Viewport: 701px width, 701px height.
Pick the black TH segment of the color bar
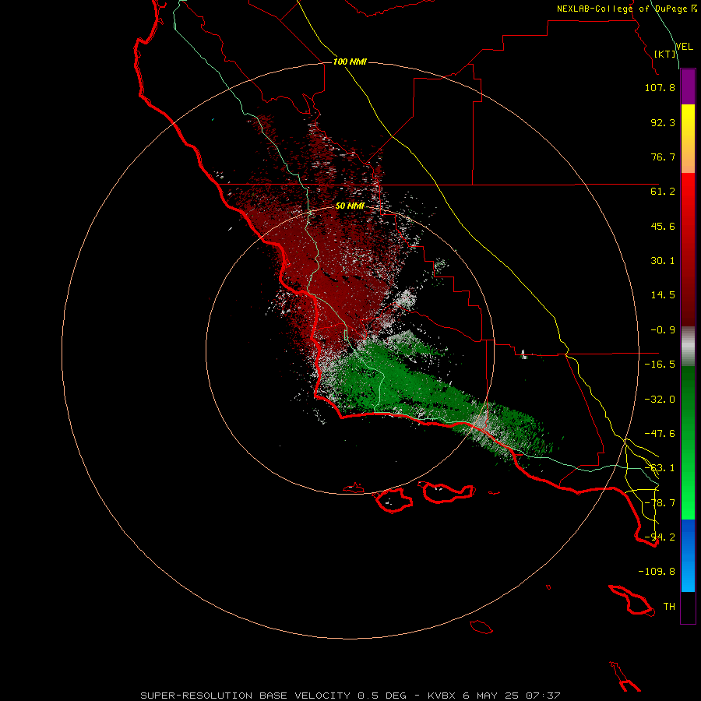[x=688, y=608]
